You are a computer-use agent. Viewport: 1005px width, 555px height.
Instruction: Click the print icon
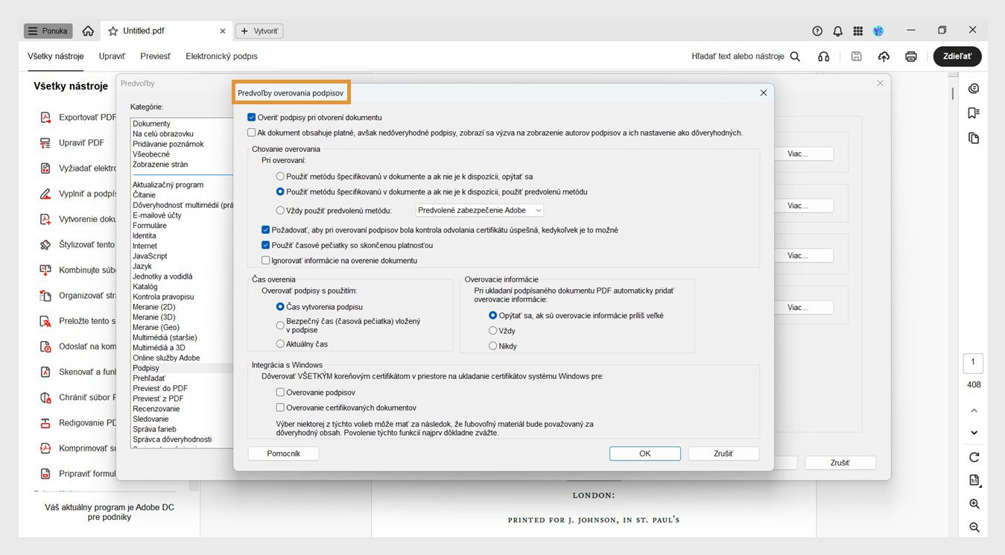(910, 57)
